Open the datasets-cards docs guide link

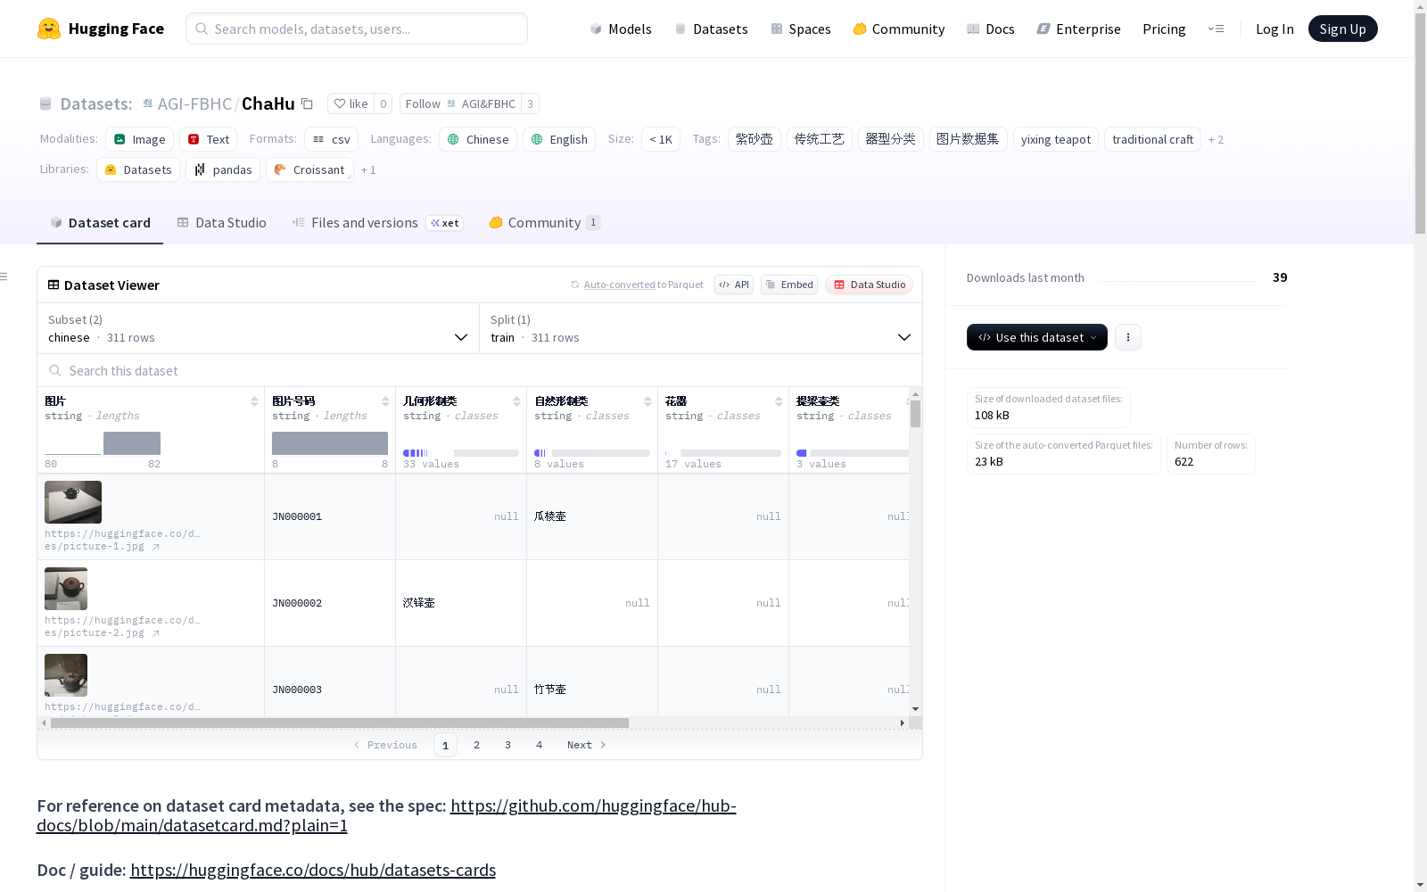coord(313,870)
